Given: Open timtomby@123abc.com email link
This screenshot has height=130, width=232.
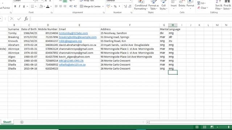Looking at the screenshot, I should [x=73, y=33].
